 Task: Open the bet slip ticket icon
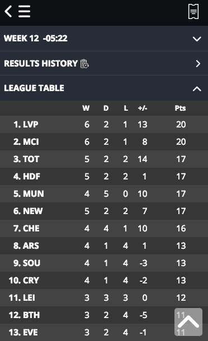click(x=193, y=12)
